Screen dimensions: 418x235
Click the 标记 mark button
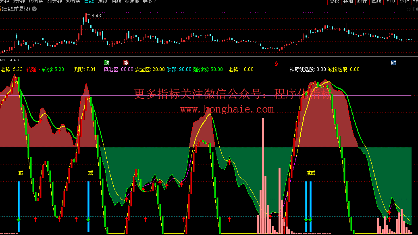(404, 2)
